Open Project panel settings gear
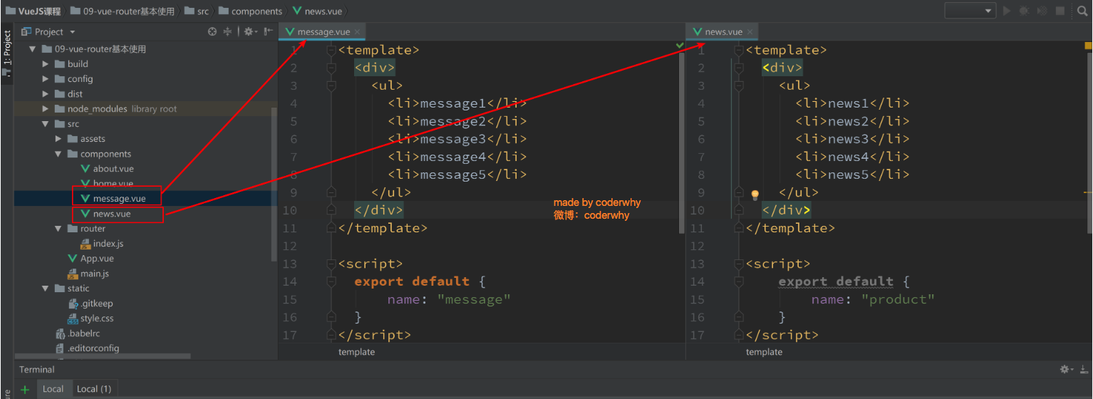 (x=249, y=31)
